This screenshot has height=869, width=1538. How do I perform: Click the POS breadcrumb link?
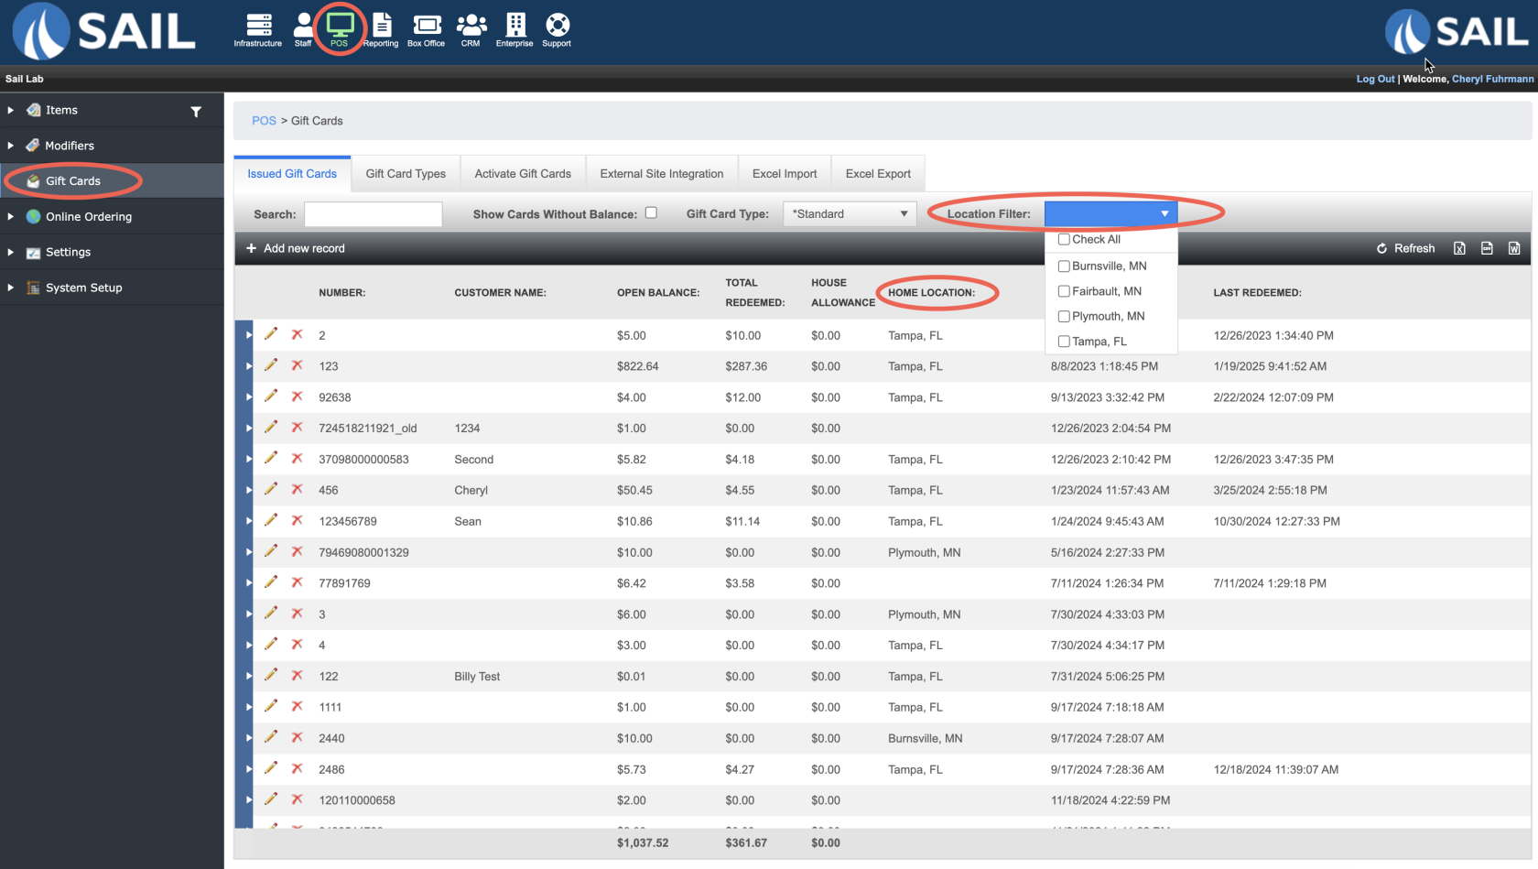(x=264, y=121)
